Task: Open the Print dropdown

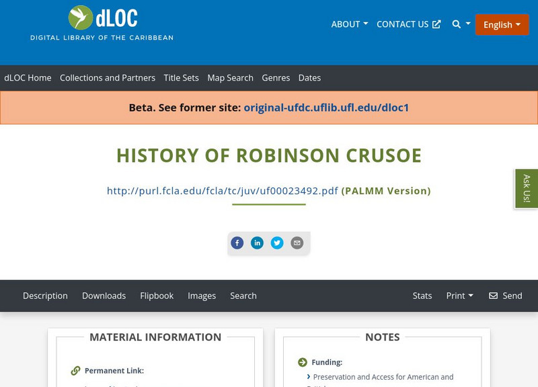Action: (x=459, y=296)
